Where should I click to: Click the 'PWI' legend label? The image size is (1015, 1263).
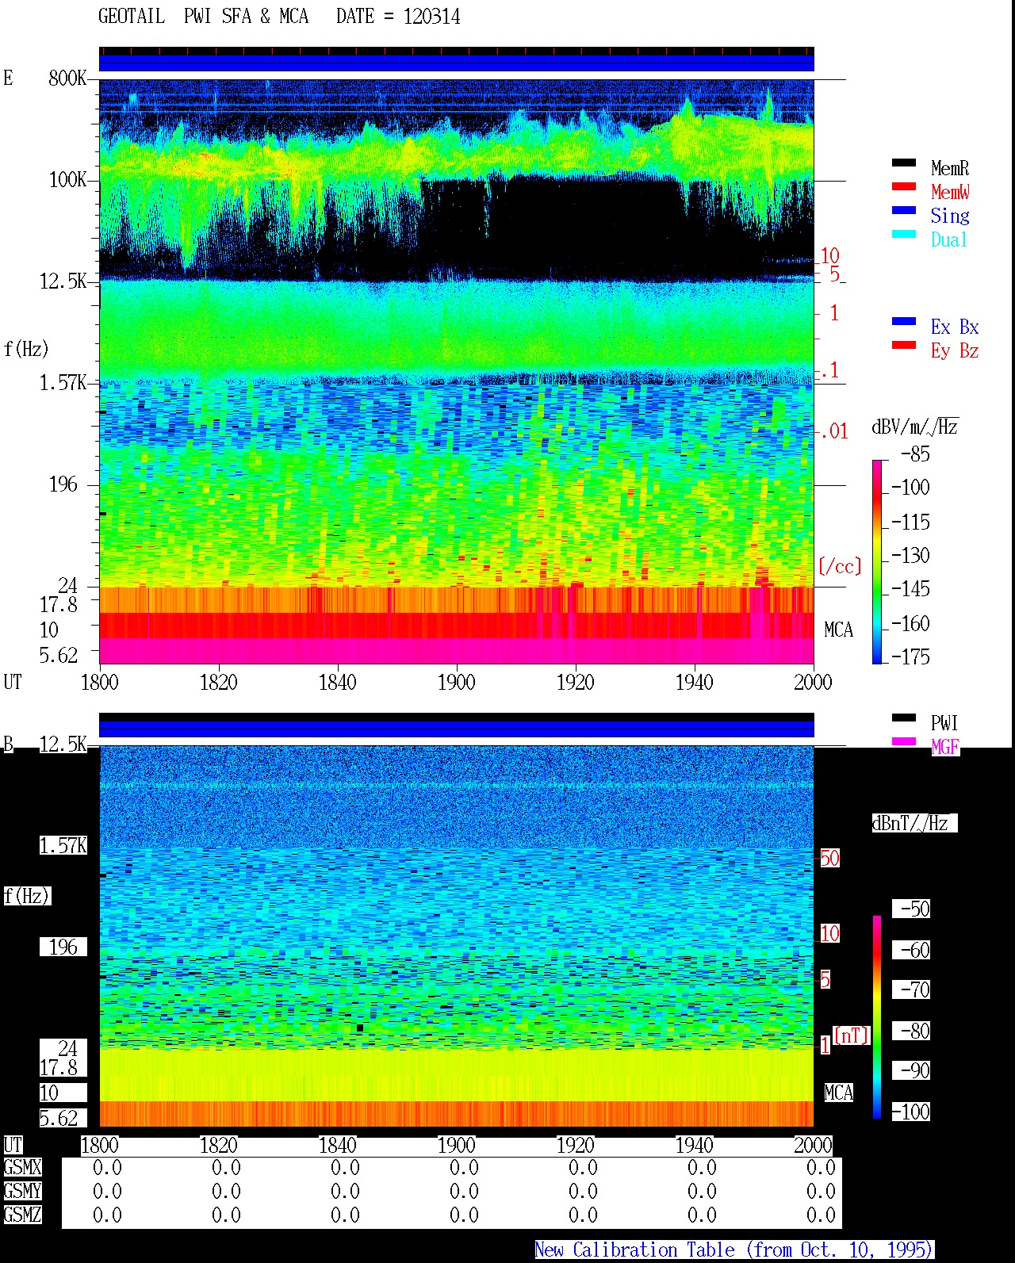click(x=944, y=723)
